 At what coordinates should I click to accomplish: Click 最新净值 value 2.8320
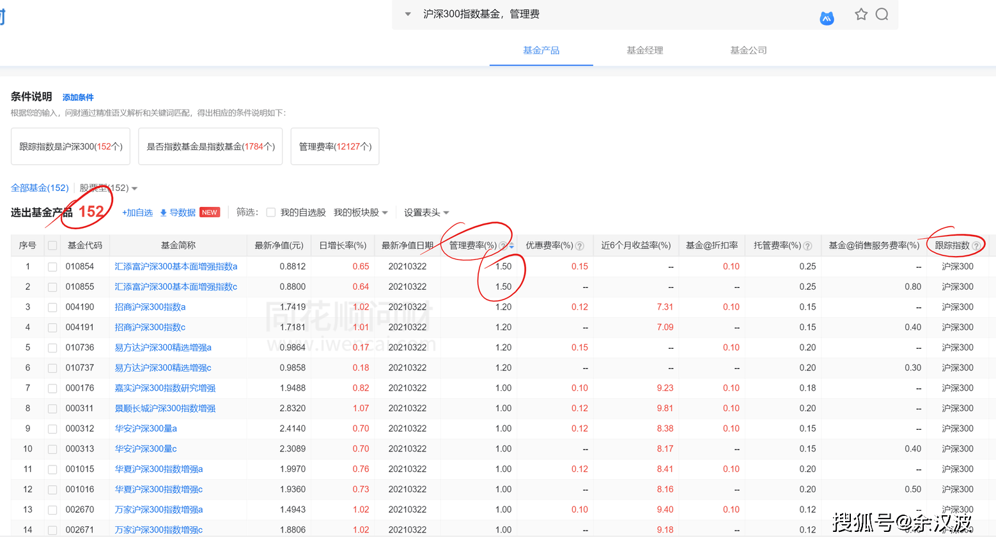point(292,408)
